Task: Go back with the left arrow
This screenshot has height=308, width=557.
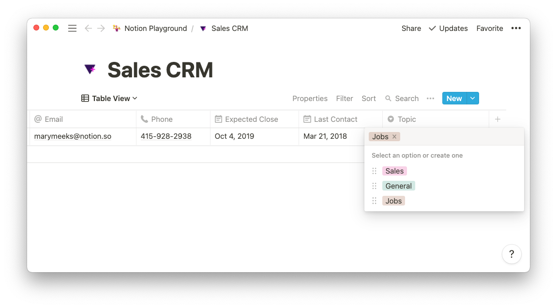Action: [88, 29]
